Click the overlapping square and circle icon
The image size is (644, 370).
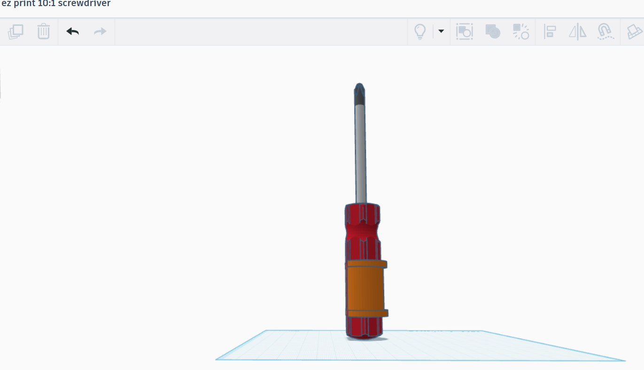(x=492, y=31)
